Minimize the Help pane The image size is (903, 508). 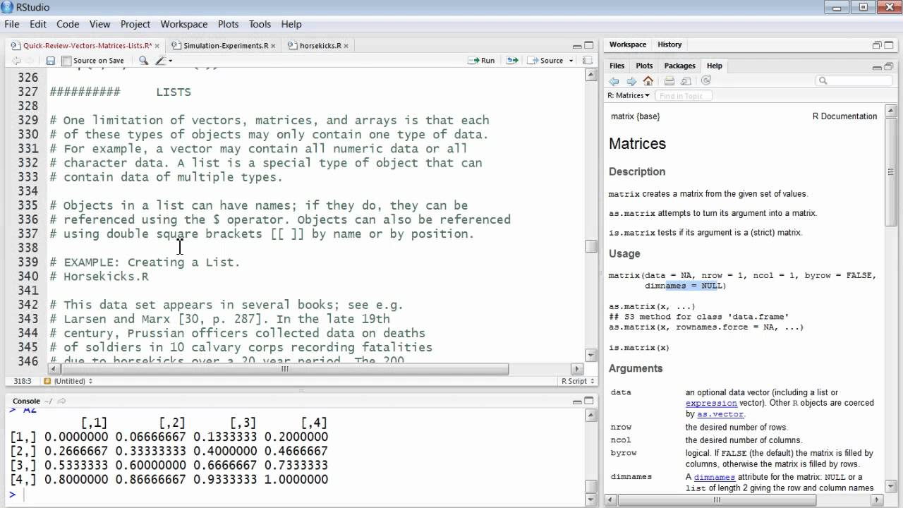[877, 66]
